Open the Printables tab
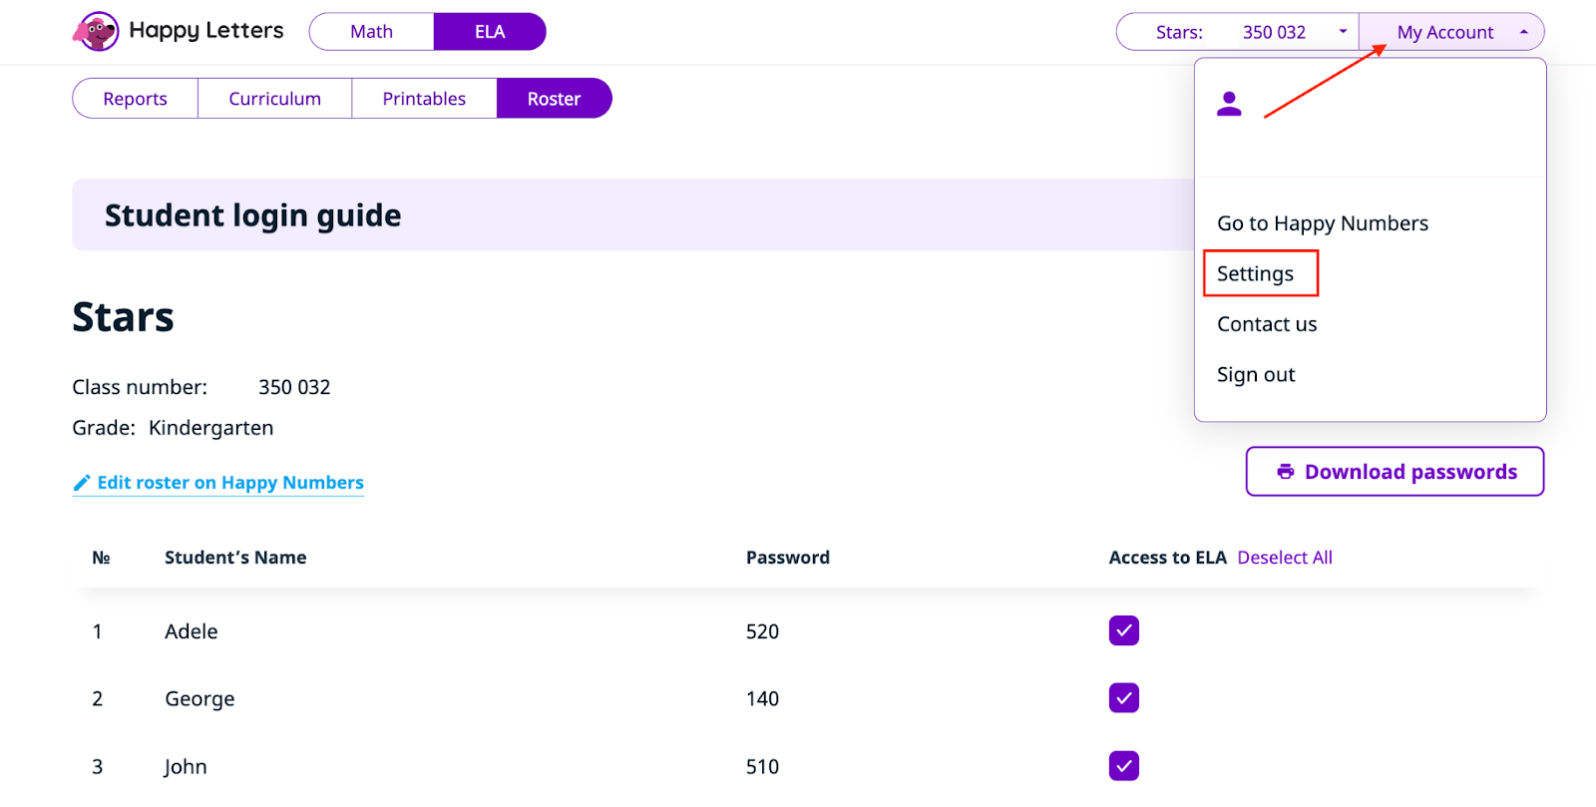Image resolution: width=1596 pixels, height=807 pixels. tap(424, 99)
